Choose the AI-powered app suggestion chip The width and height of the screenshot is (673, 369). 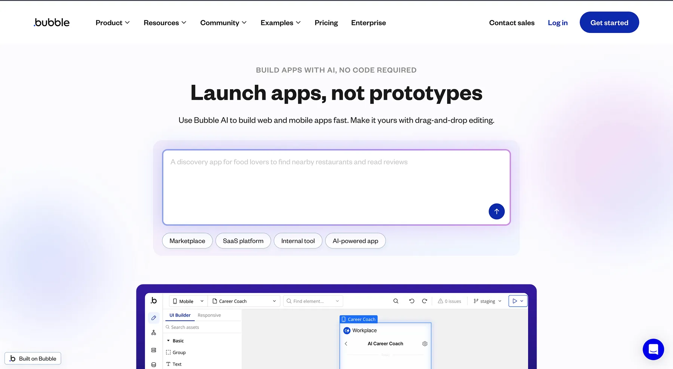pyautogui.click(x=355, y=241)
